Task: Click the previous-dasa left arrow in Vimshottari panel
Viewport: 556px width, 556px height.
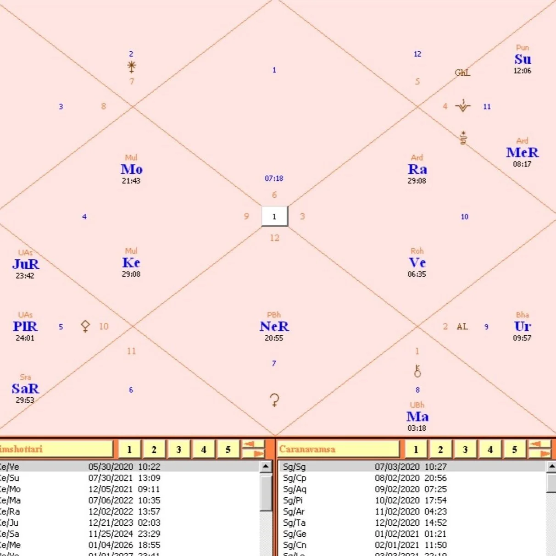Action: point(253,444)
